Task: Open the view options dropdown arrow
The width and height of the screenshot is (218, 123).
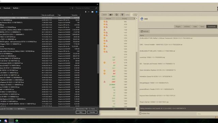Action: click(89, 12)
